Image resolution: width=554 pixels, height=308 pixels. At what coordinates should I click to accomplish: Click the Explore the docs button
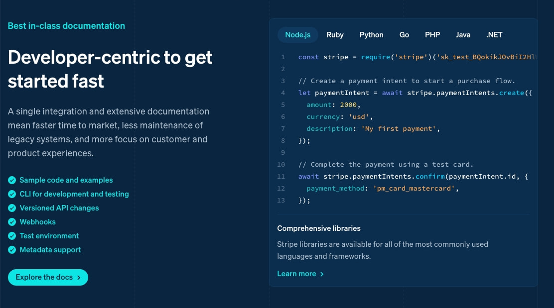pyautogui.click(x=48, y=277)
